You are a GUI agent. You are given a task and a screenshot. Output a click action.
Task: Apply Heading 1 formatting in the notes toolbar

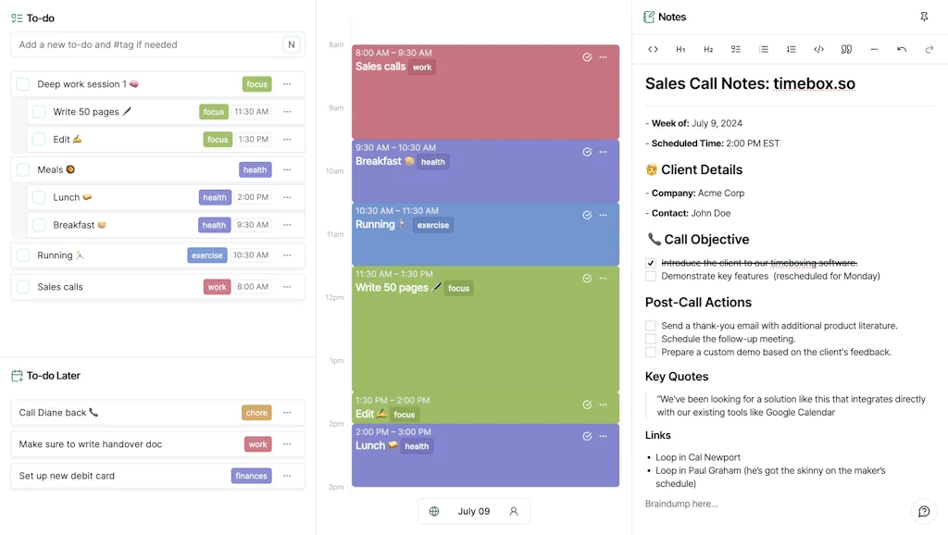point(680,49)
